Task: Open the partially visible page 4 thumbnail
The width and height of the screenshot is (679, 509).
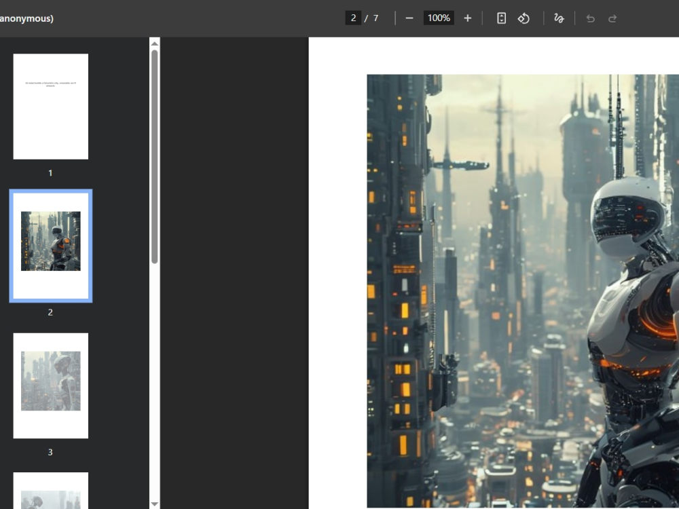Action: point(51,491)
